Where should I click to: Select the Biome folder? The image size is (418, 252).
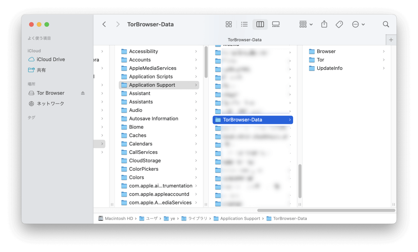(x=159, y=127)
